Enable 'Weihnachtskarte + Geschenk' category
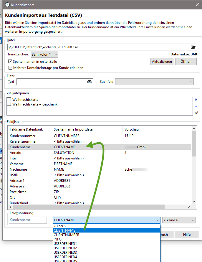This screenshot has height=262, width=202. click(9, 104)
